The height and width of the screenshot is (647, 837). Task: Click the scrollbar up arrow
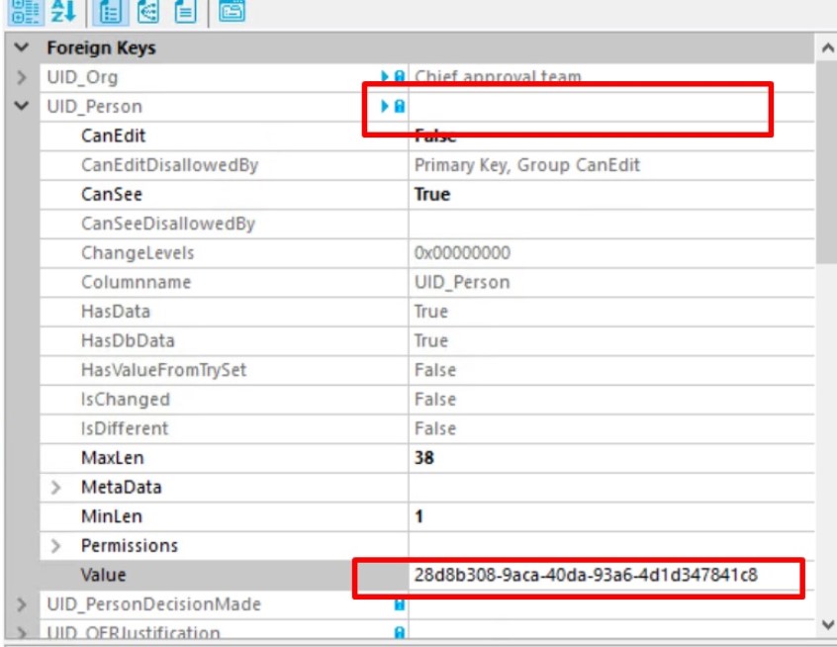pyautogui.click(x=827, y=48)
